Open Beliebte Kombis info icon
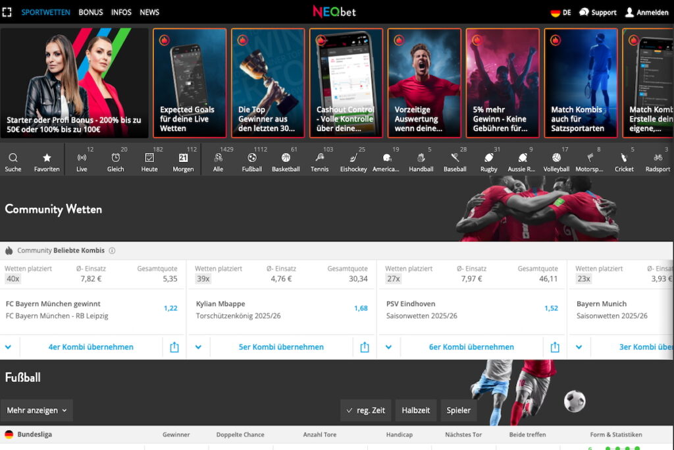This screenshot has width=674, height=450. coord(112,250)
